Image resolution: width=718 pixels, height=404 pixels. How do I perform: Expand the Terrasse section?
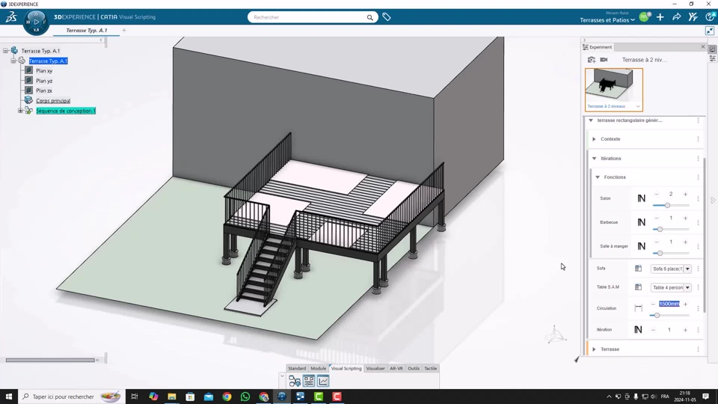pos(594,349)
